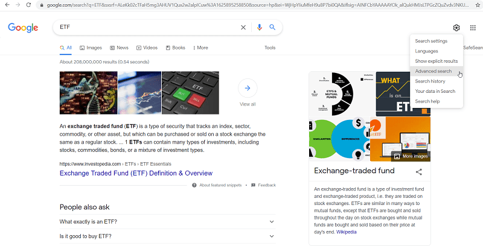This screenshot has height=246, width=483.
Task: Expand 'What exactly is an ETF?' question
Action: (x=167, y=222)
